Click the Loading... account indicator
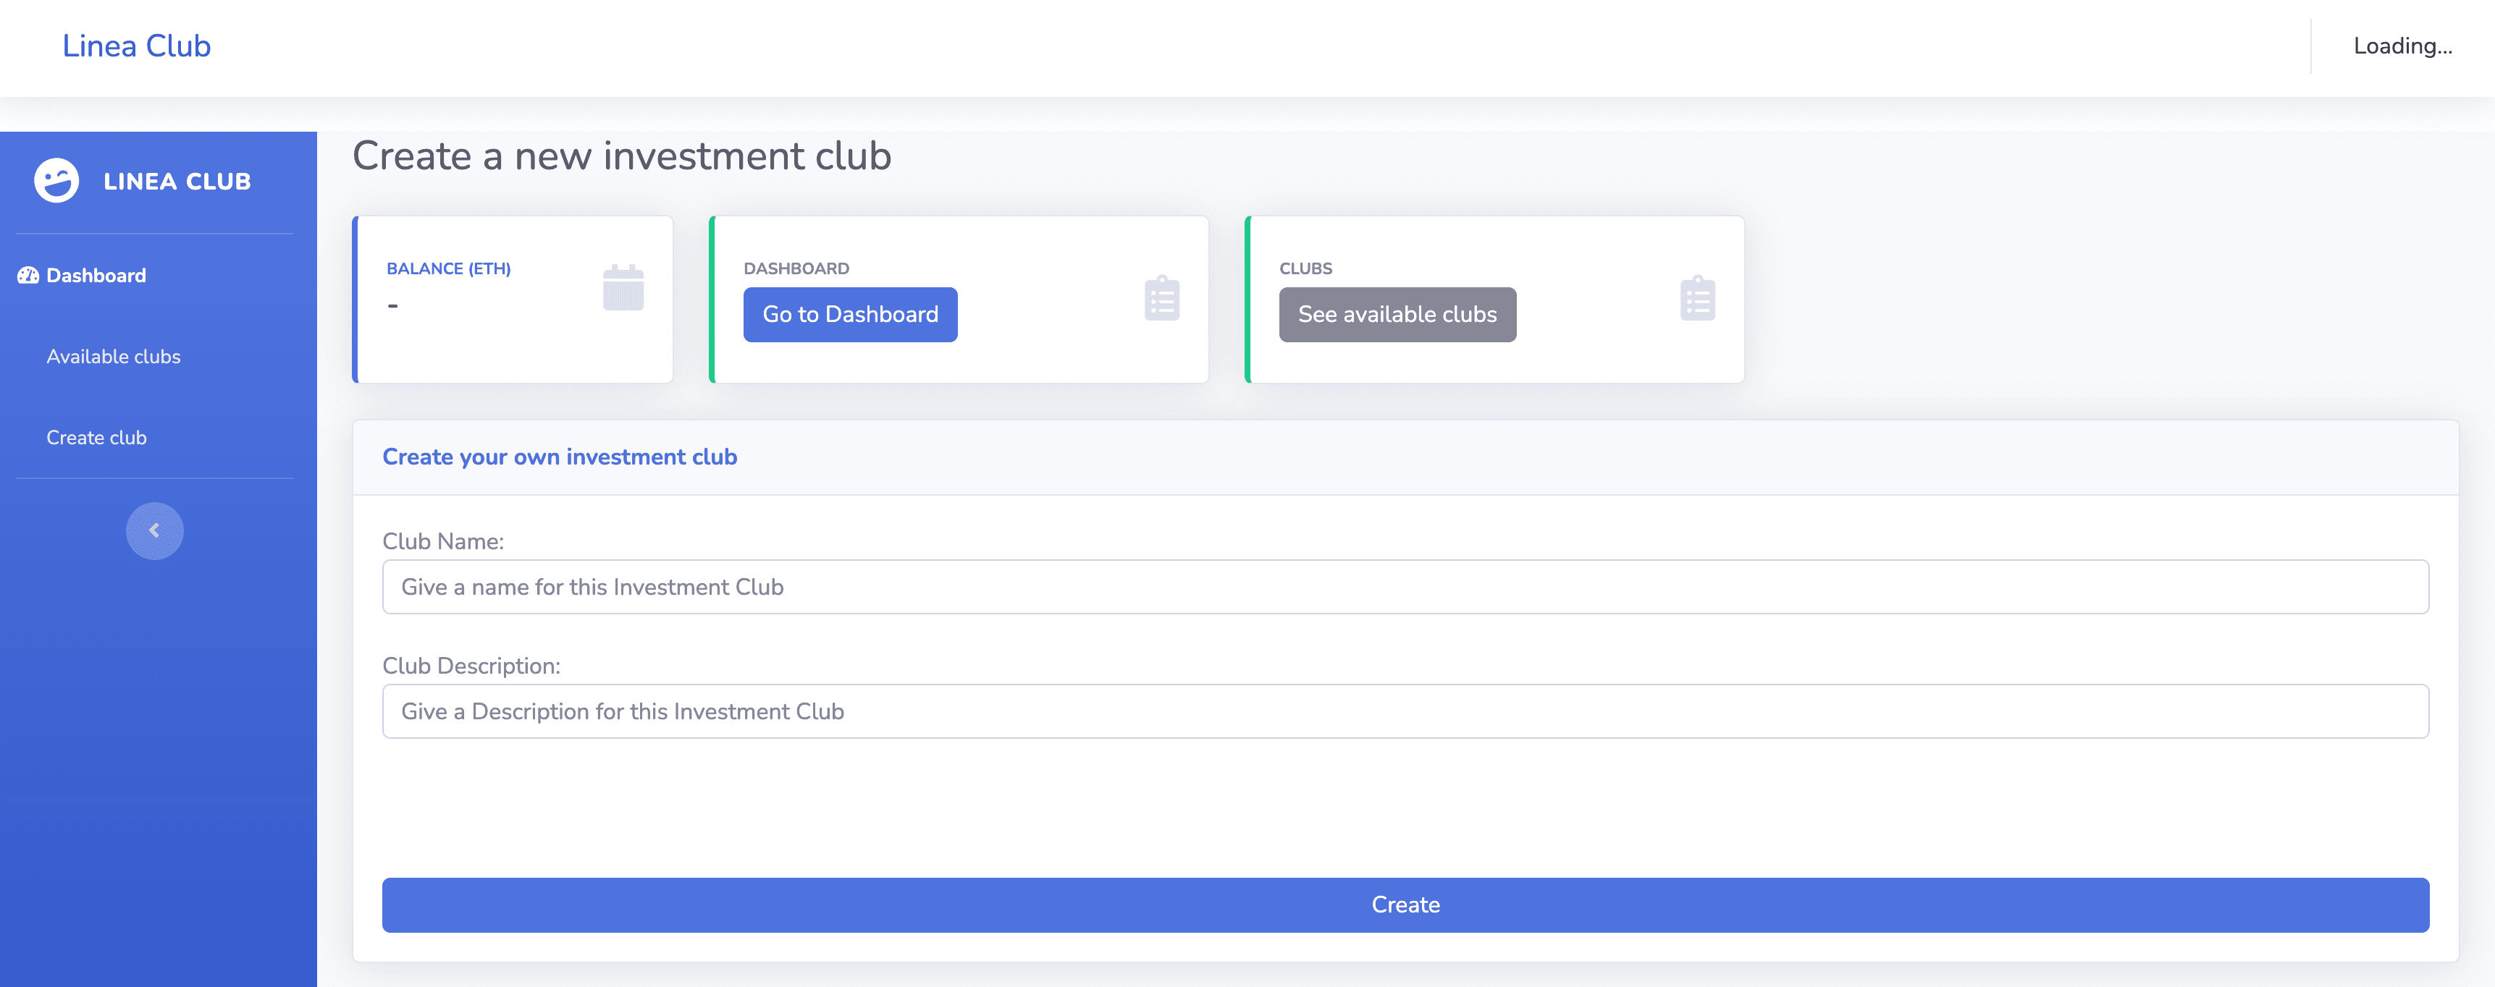 pos(2402,46)
